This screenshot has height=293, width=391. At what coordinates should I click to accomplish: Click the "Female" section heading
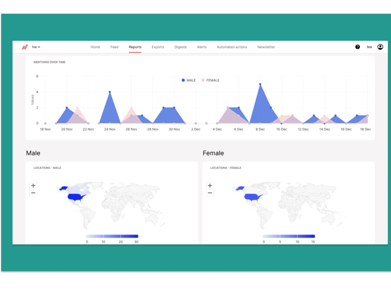213,153
